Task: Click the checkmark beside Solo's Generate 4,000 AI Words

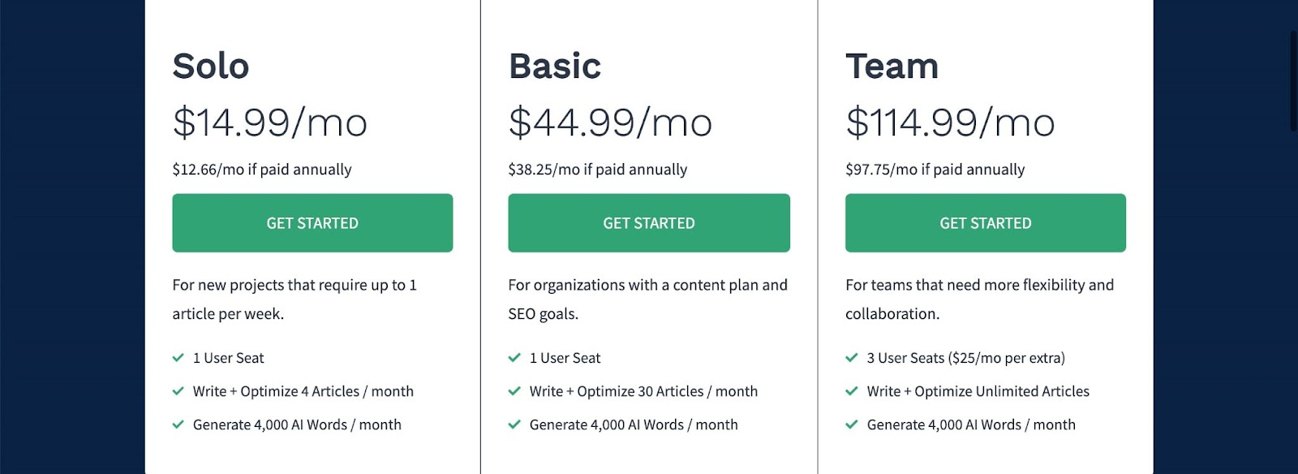Action: click(x=178, y=424)
